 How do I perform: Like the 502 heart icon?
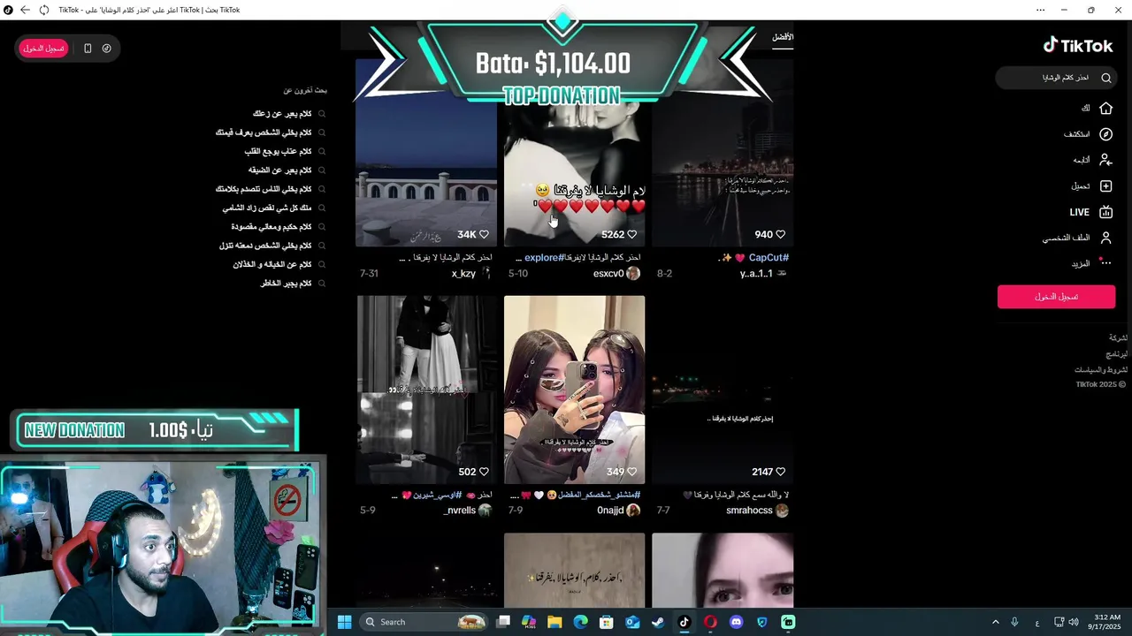(484, 472)
